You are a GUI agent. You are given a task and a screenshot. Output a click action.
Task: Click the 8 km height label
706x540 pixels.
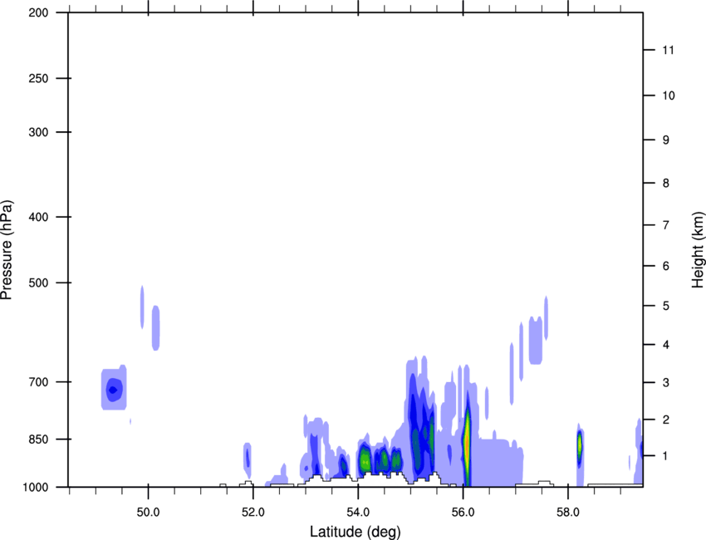[665, 184]
